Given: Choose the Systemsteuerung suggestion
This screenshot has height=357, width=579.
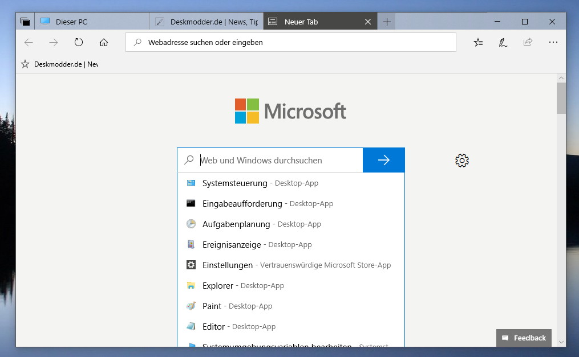Looking at the screenshot, I should coord(291,183).
